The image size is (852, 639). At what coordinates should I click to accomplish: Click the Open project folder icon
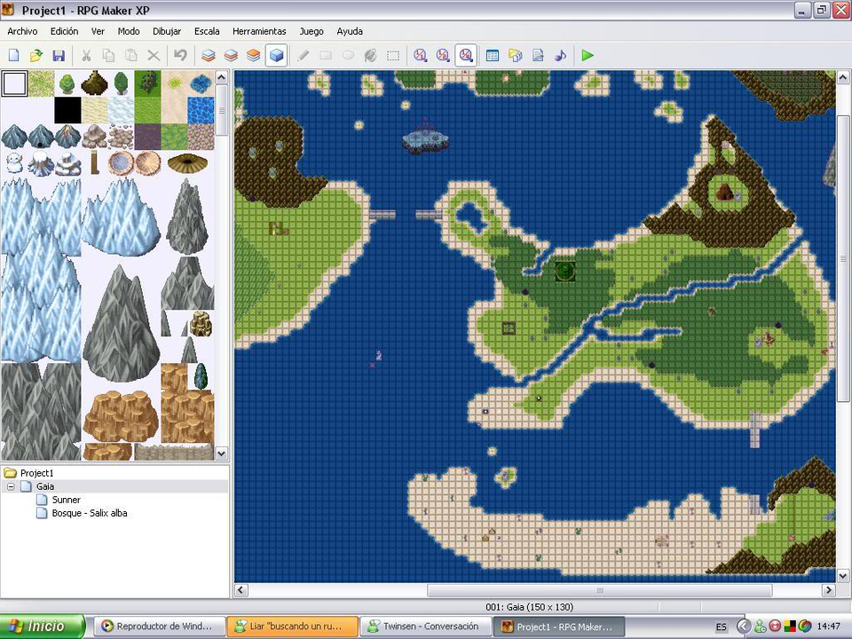pos(36,55)
